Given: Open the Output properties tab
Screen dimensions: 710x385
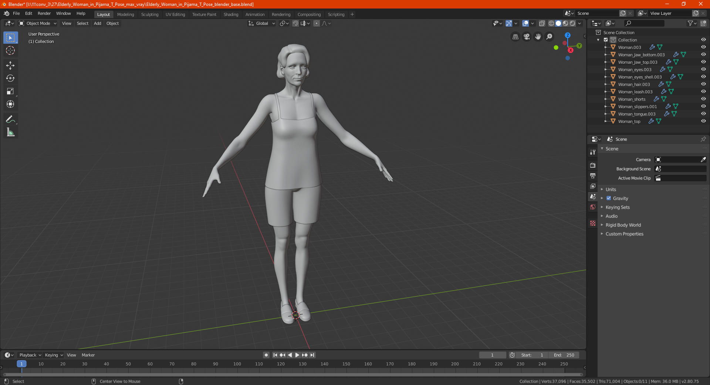Looking at the screenshot, I should (x=593, y=175).
